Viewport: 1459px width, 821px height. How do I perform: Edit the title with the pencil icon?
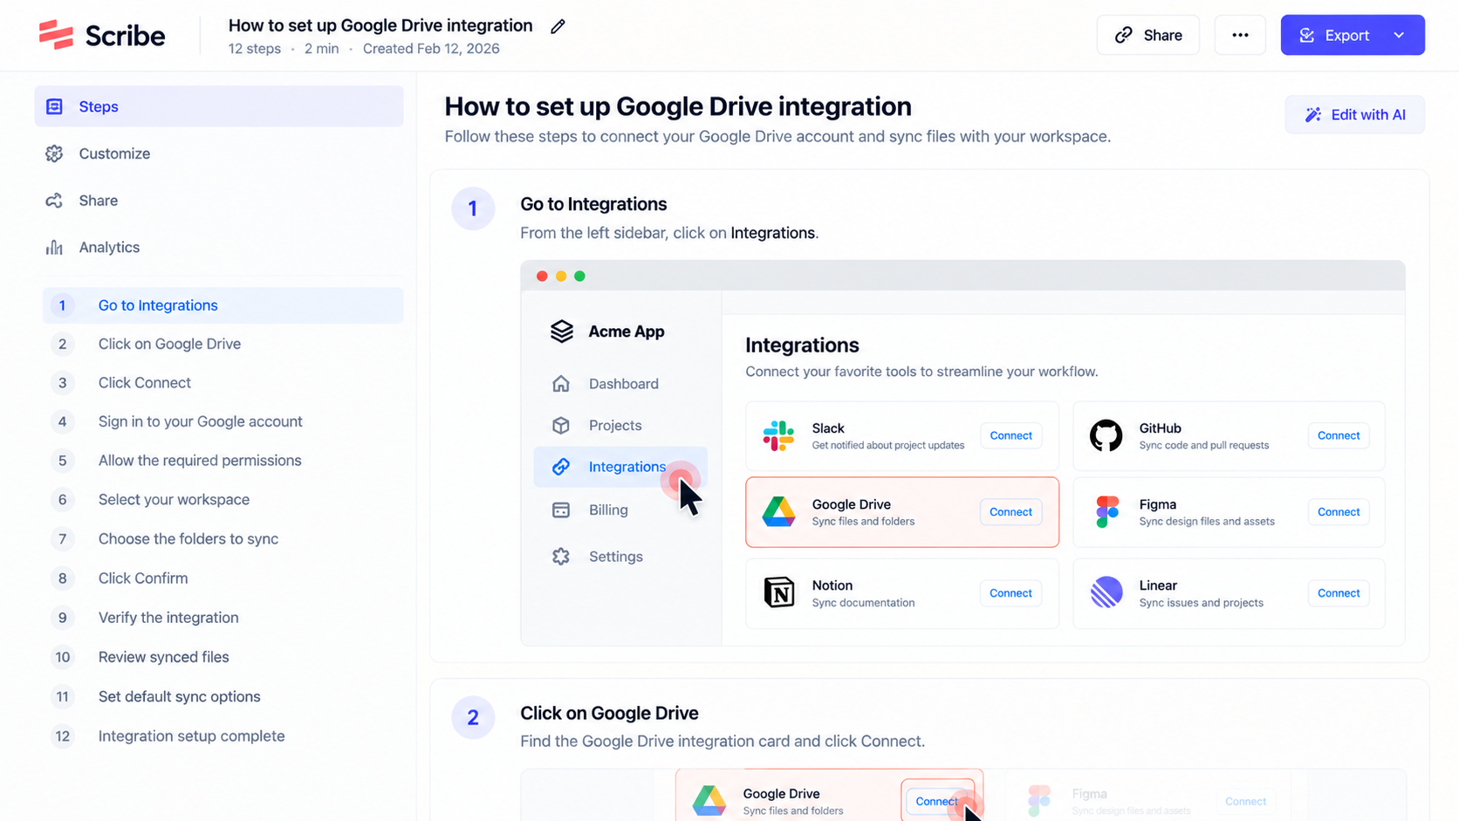point(558,26)
